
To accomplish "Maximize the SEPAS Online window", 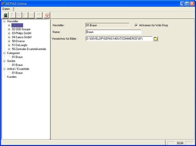I will tap(187, 4).
